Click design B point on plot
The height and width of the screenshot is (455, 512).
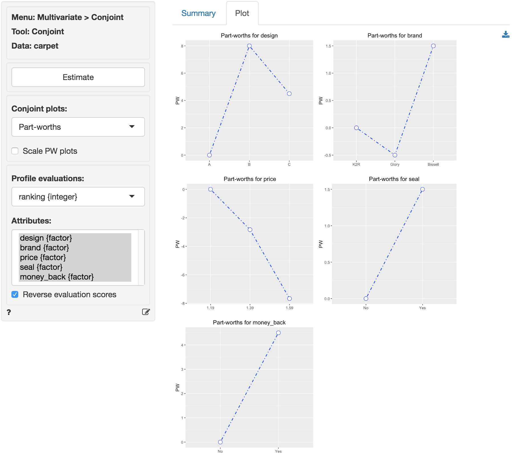(x=249, y=46)
